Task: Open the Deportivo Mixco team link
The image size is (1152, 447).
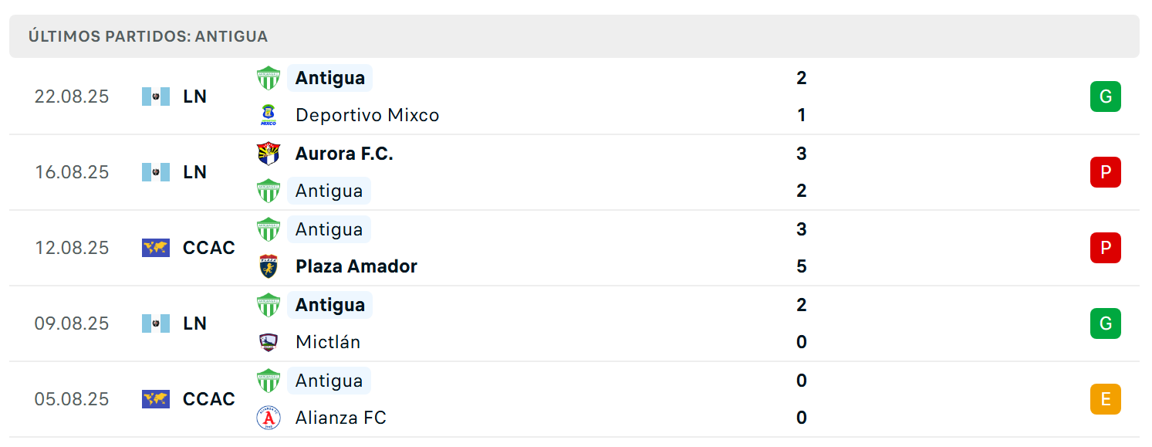Action: tap(367, 115)
